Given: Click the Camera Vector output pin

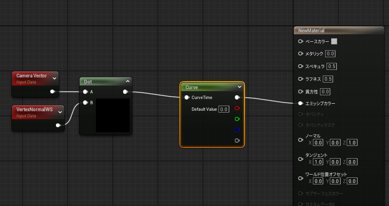Looking at the screenshot, I should 53,92.
